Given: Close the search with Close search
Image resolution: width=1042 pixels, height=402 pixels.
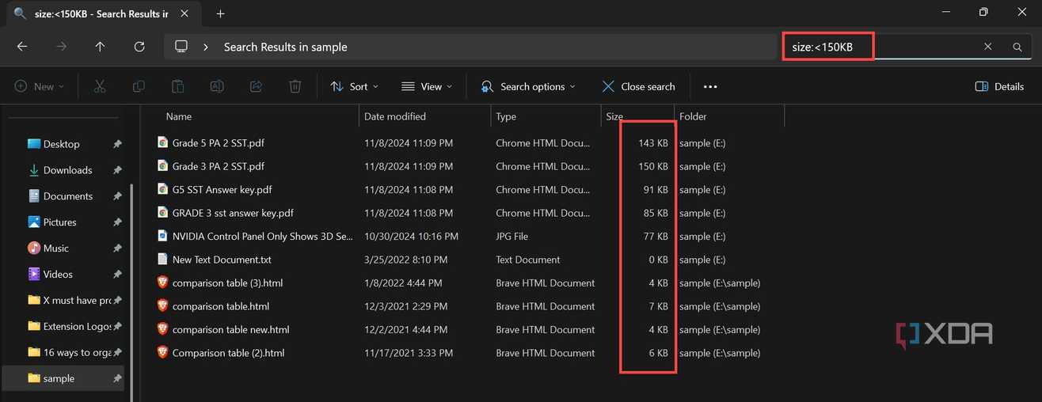Looking at the screenshot, I should [638, 86].
